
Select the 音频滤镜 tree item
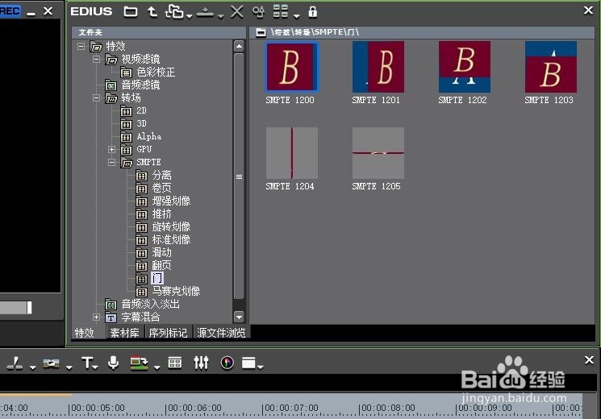[x=140, y=85]
